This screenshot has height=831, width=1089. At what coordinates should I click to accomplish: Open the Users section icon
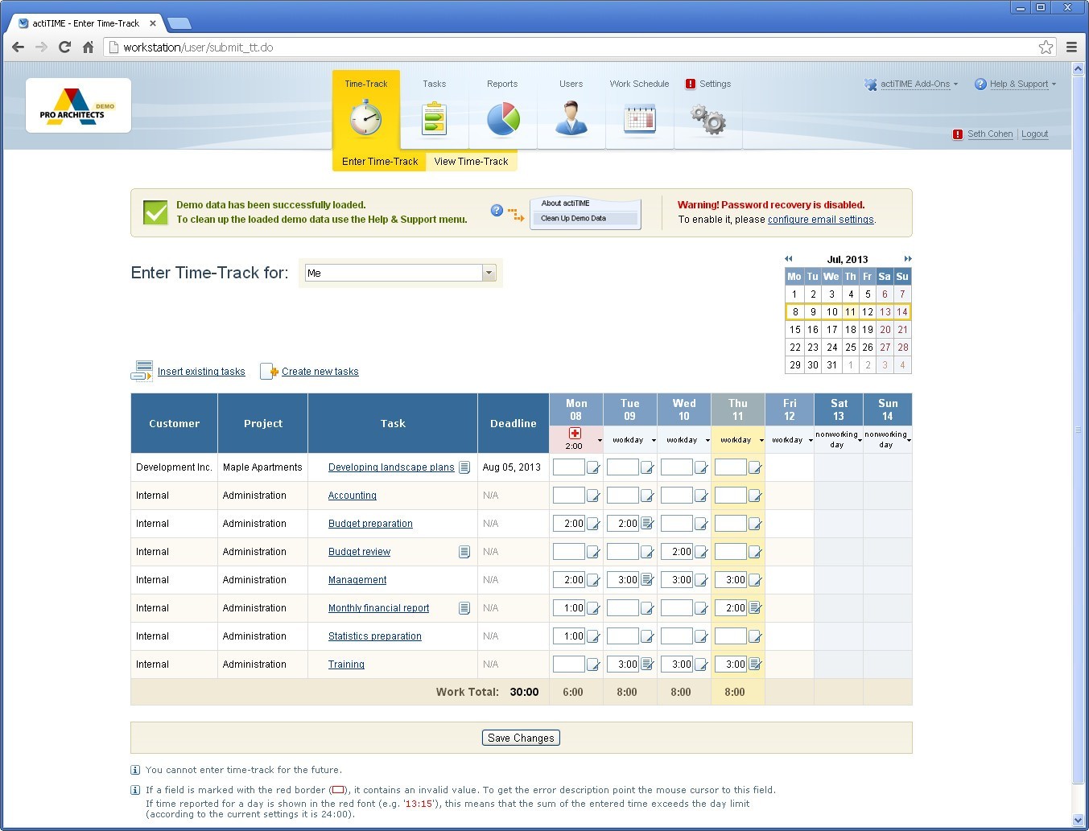571,119
